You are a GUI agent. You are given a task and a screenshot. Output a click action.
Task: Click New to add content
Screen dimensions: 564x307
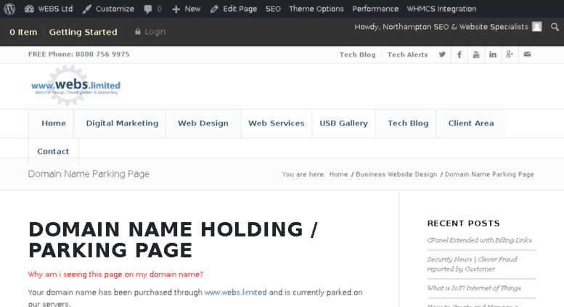(x=186, y=9)
